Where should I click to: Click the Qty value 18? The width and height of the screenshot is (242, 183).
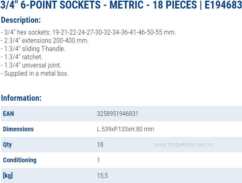[100, 144]
